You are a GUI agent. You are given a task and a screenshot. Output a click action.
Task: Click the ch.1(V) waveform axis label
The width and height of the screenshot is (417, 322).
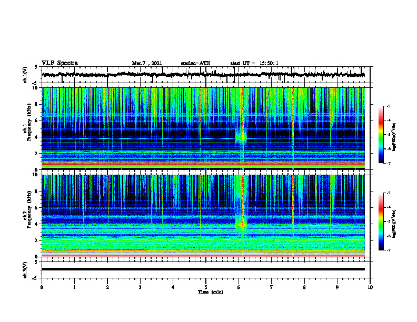pos(25,75)
